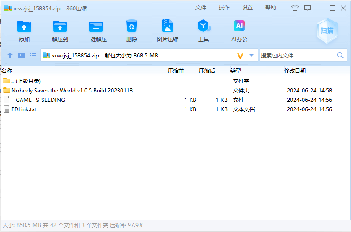Open the 帮助 menu
This screenshot has height=232, width=351.
click(x=271, y=8)
